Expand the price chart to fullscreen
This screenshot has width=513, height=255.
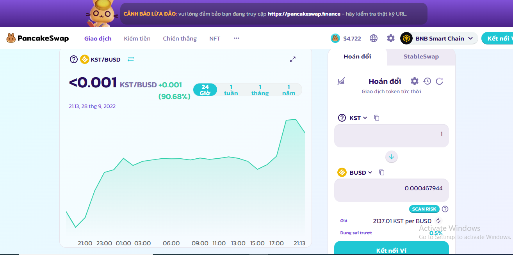[293, 59]
